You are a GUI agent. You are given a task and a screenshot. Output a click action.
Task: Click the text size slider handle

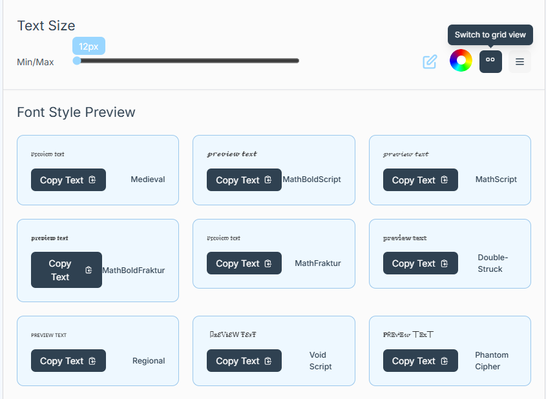tap(77, 61)
